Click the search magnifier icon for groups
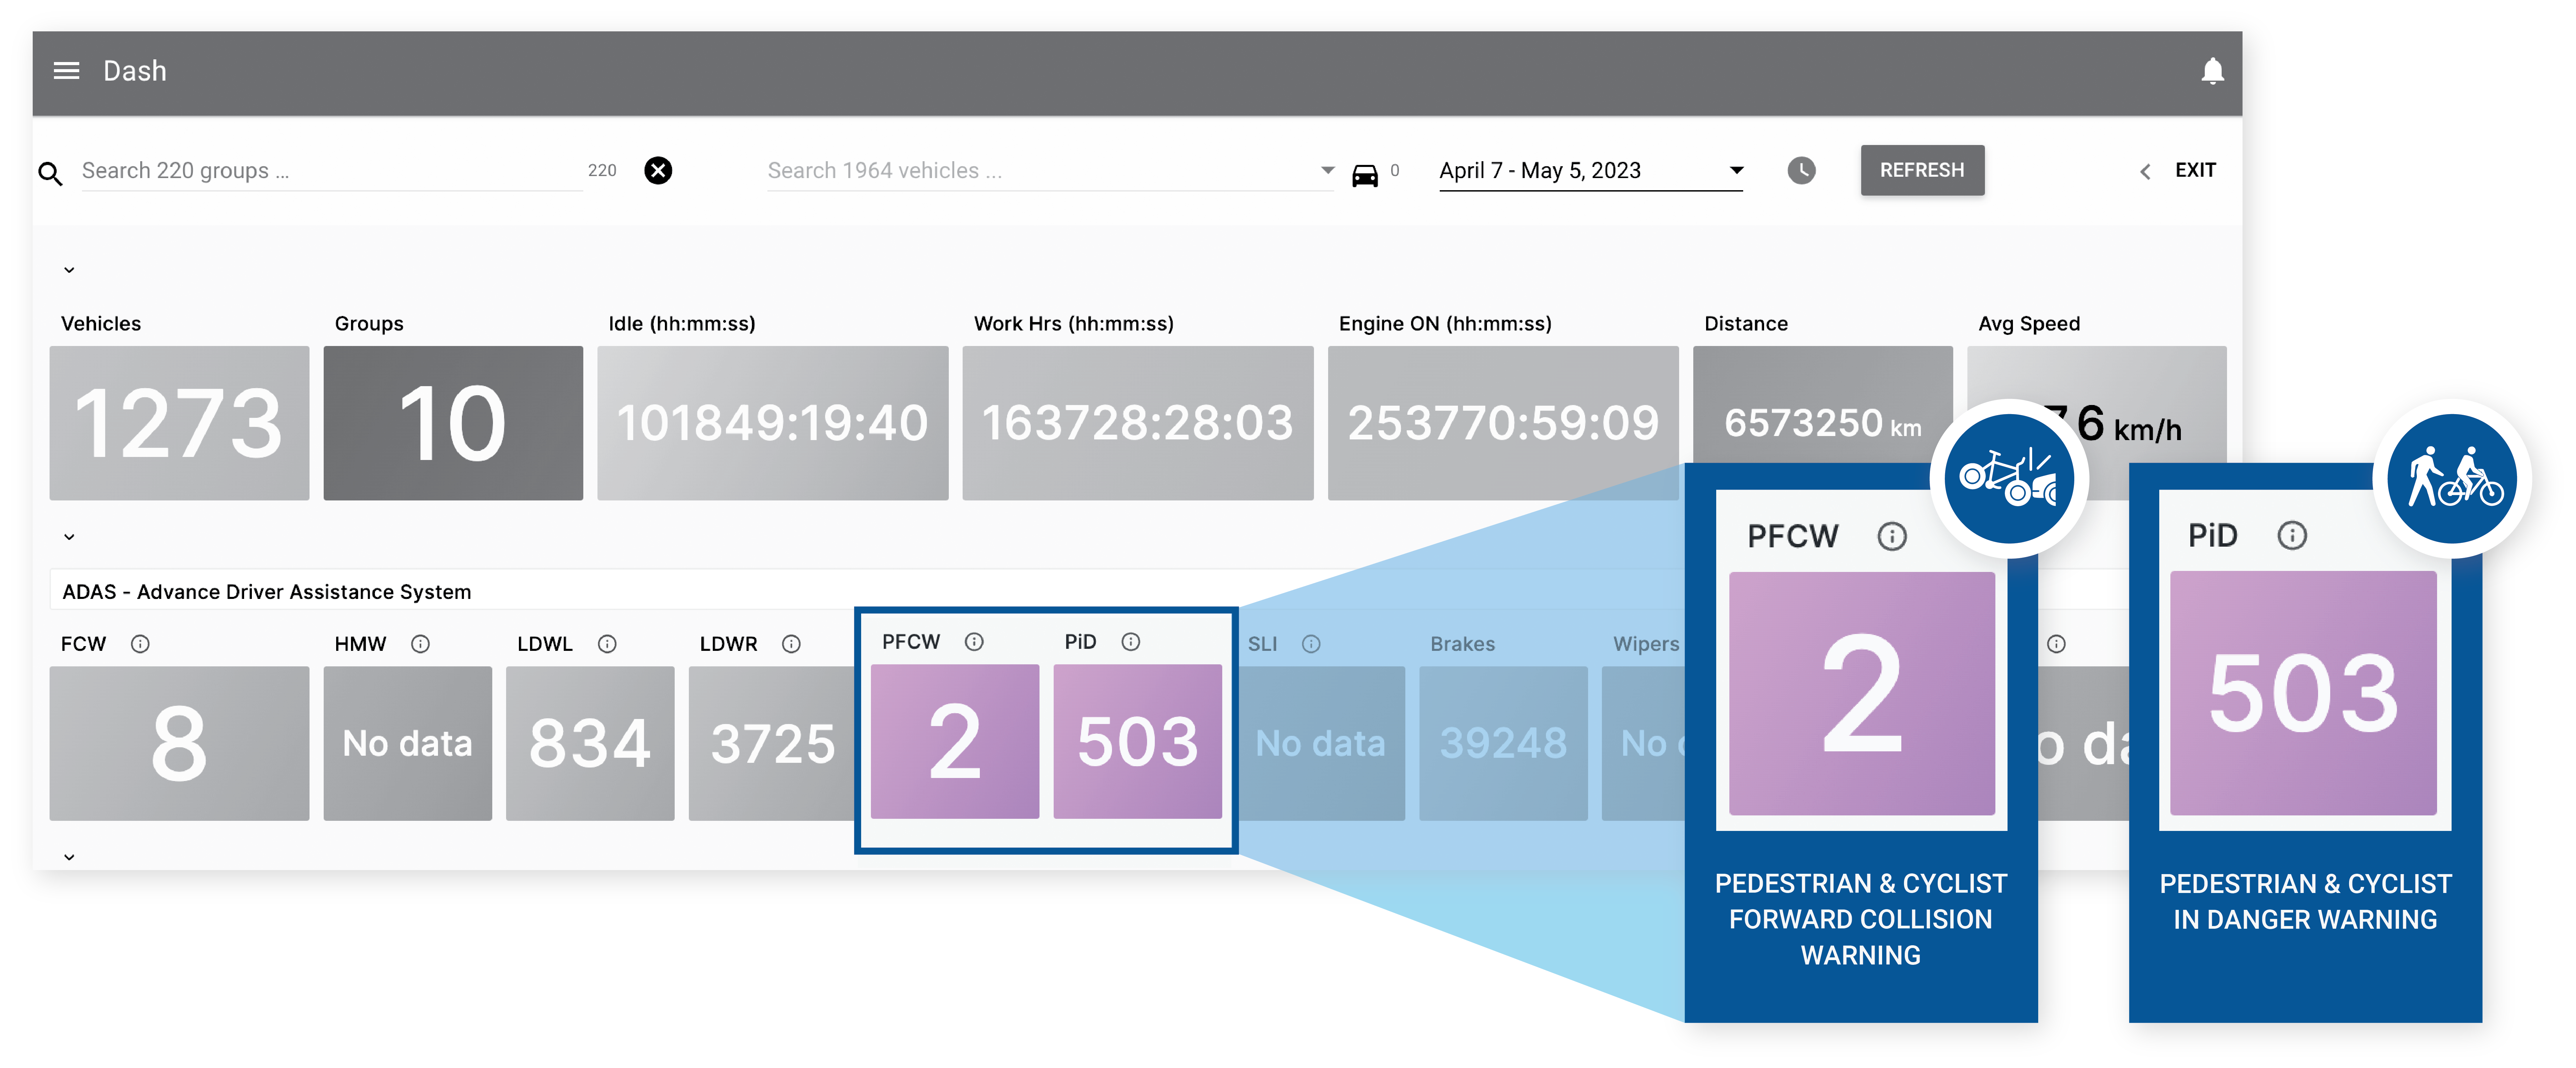This screenshot has height=1068, width=2576. [x=50, y=173]
